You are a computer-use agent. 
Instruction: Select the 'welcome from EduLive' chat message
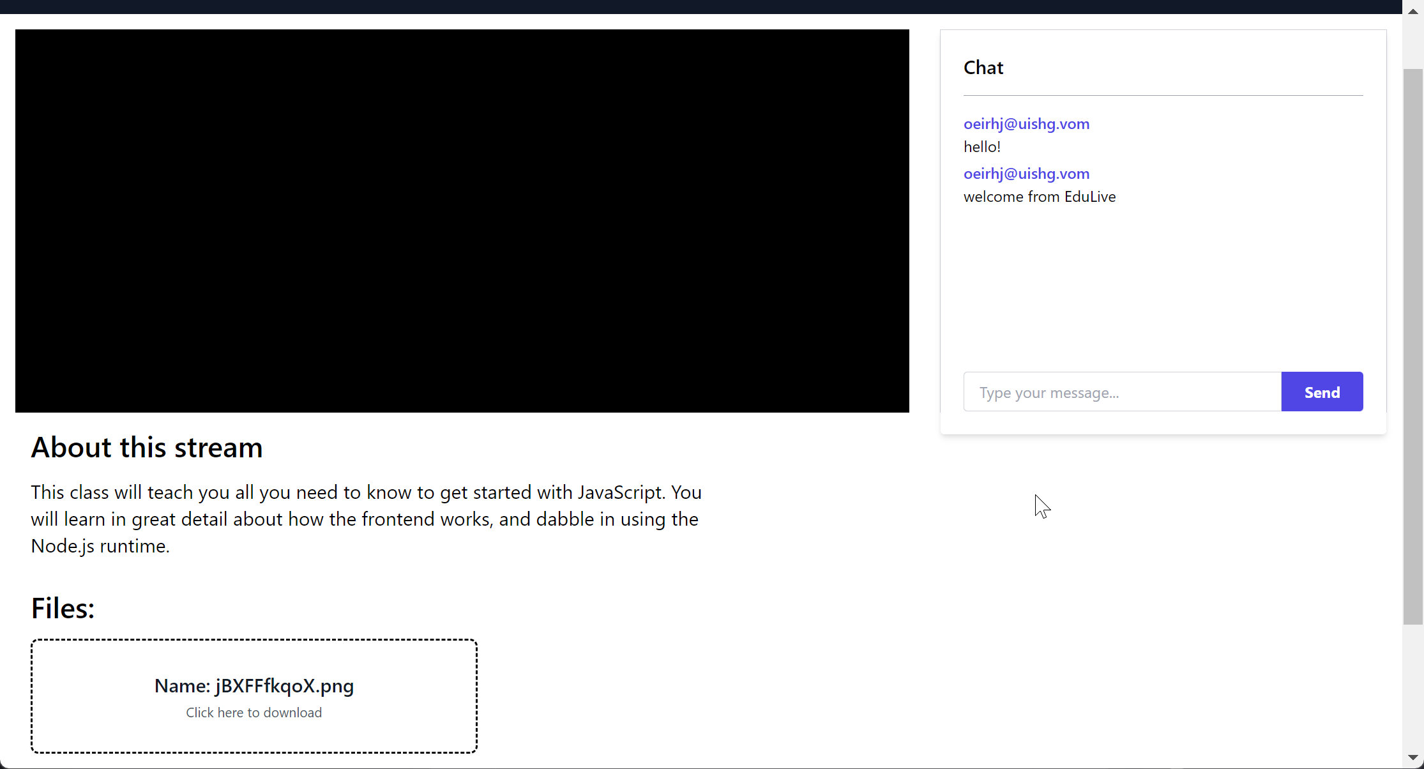(x=1039, y=197)
